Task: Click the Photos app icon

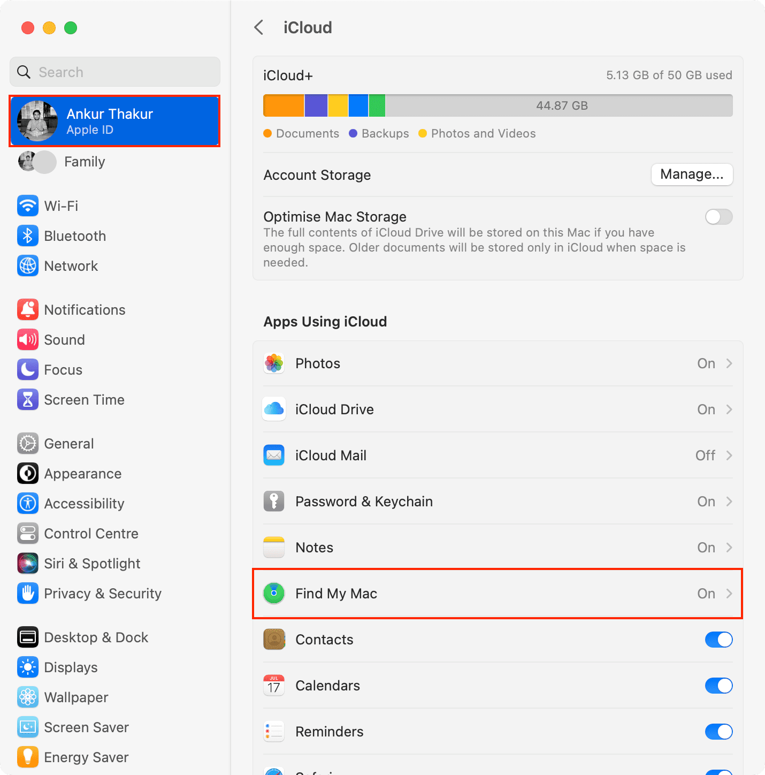Action: click(x=274, y=363)
